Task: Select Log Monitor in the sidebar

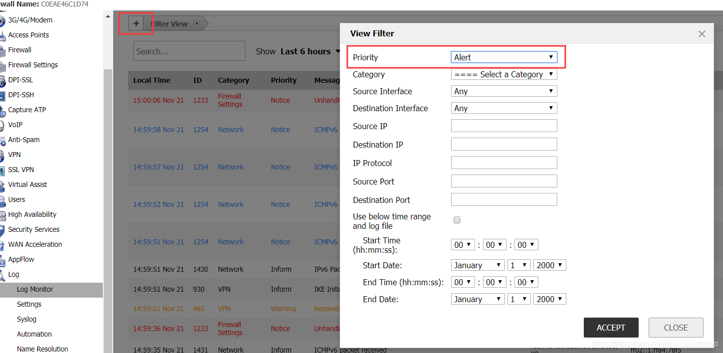Action: coord(51,289)
